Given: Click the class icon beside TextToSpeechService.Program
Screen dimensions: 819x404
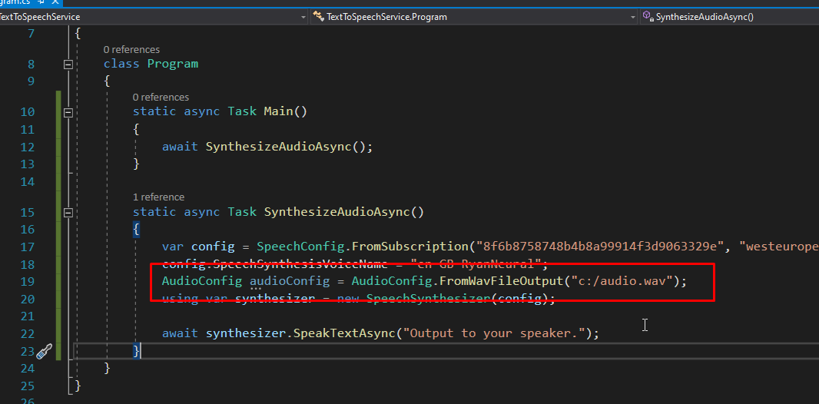Looking at the screenshot, I should (x=317, y=16).
